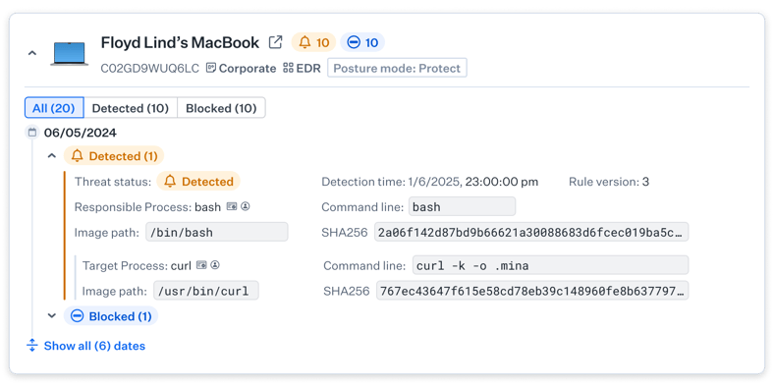Click the expand icon beside Show all dates
The image size is (774, 387).
tap(32, 346)
